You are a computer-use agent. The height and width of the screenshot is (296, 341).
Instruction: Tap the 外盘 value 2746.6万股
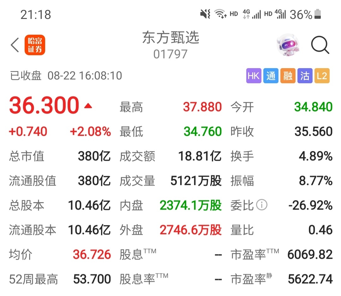coord(190,230)
